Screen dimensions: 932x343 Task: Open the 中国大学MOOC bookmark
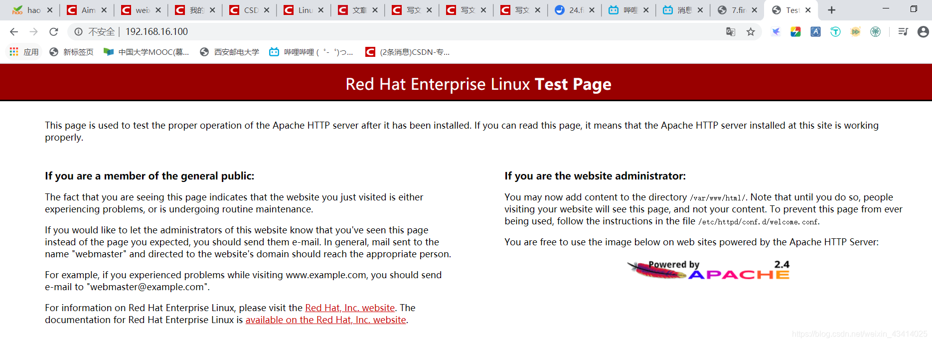(147, 52)
